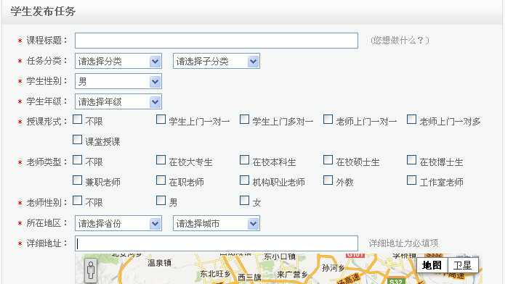Select 女 under 老师性别

tap(244, 201)
